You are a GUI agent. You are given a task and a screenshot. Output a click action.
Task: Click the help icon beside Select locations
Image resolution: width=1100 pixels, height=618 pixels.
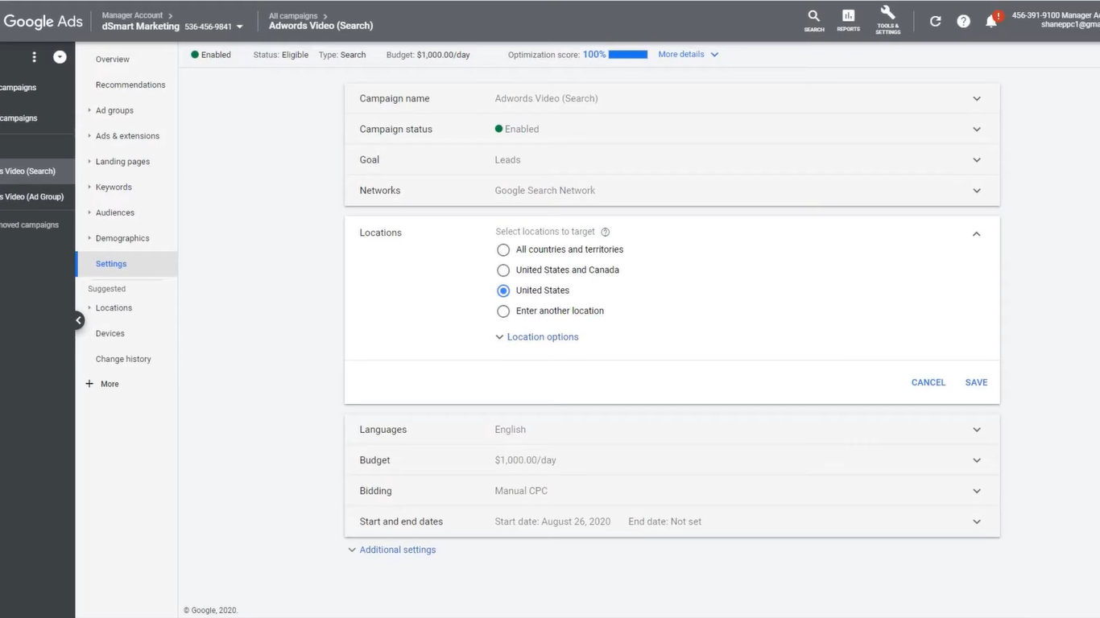pos(606,232)
